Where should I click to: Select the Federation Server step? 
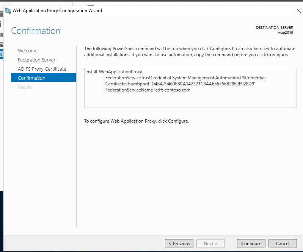[x=36, y=60]
